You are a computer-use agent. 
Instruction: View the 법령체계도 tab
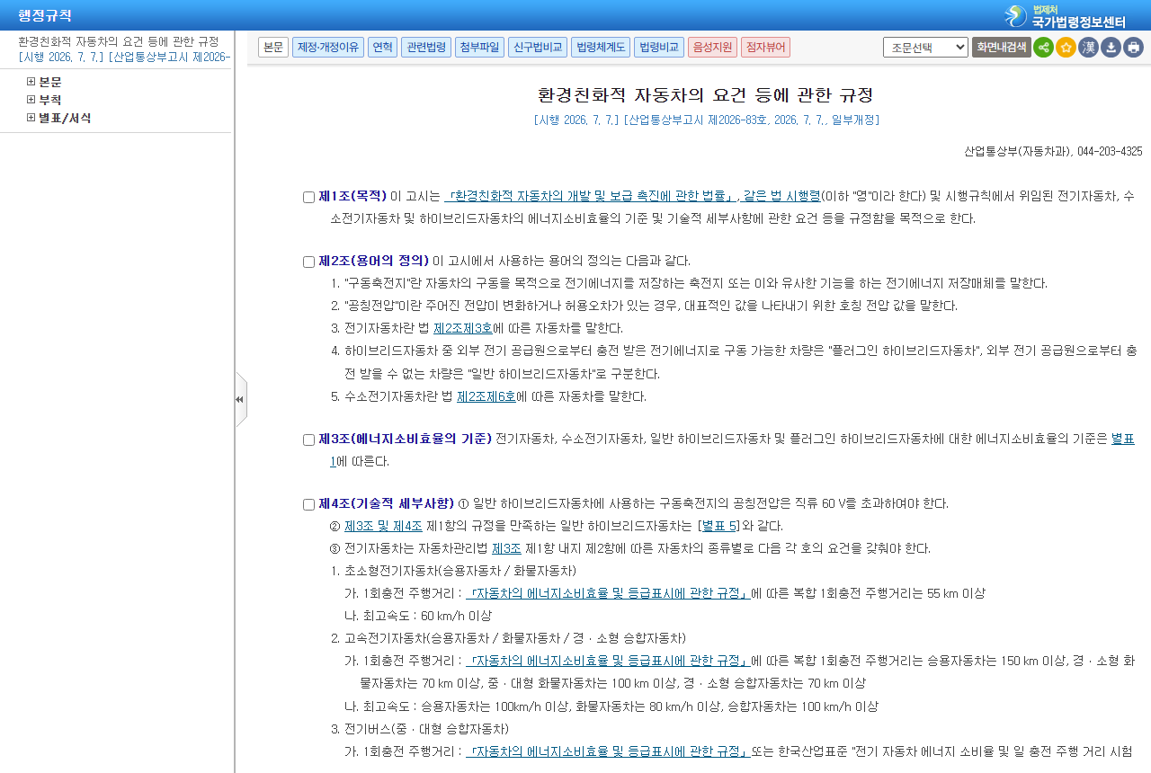point(601,48)
